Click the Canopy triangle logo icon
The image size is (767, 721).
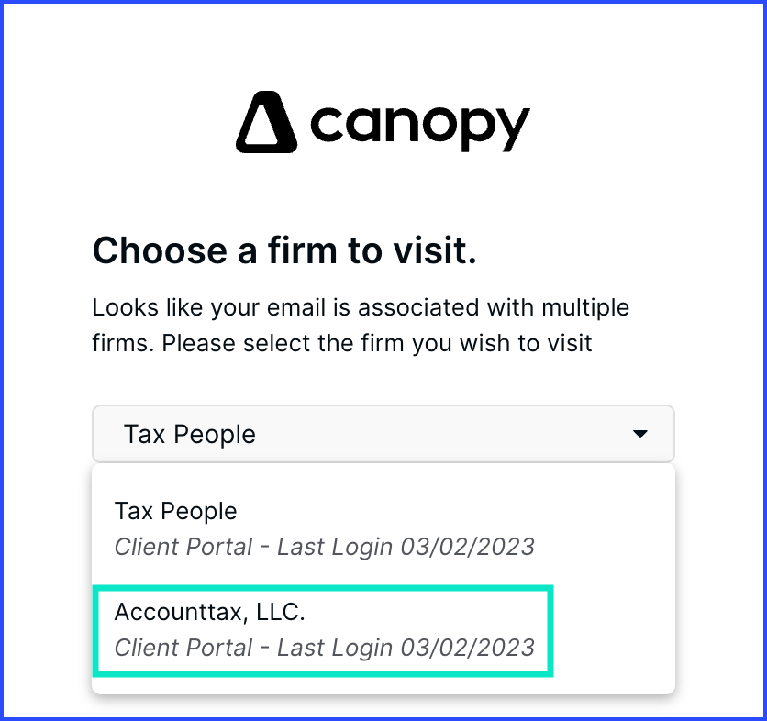click(x=266, y=122)
